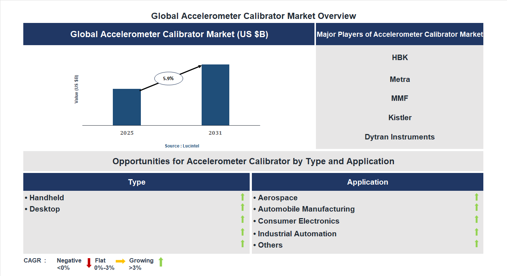Select the Type header banner
This screenshot has height=276, width=507.
136,182
